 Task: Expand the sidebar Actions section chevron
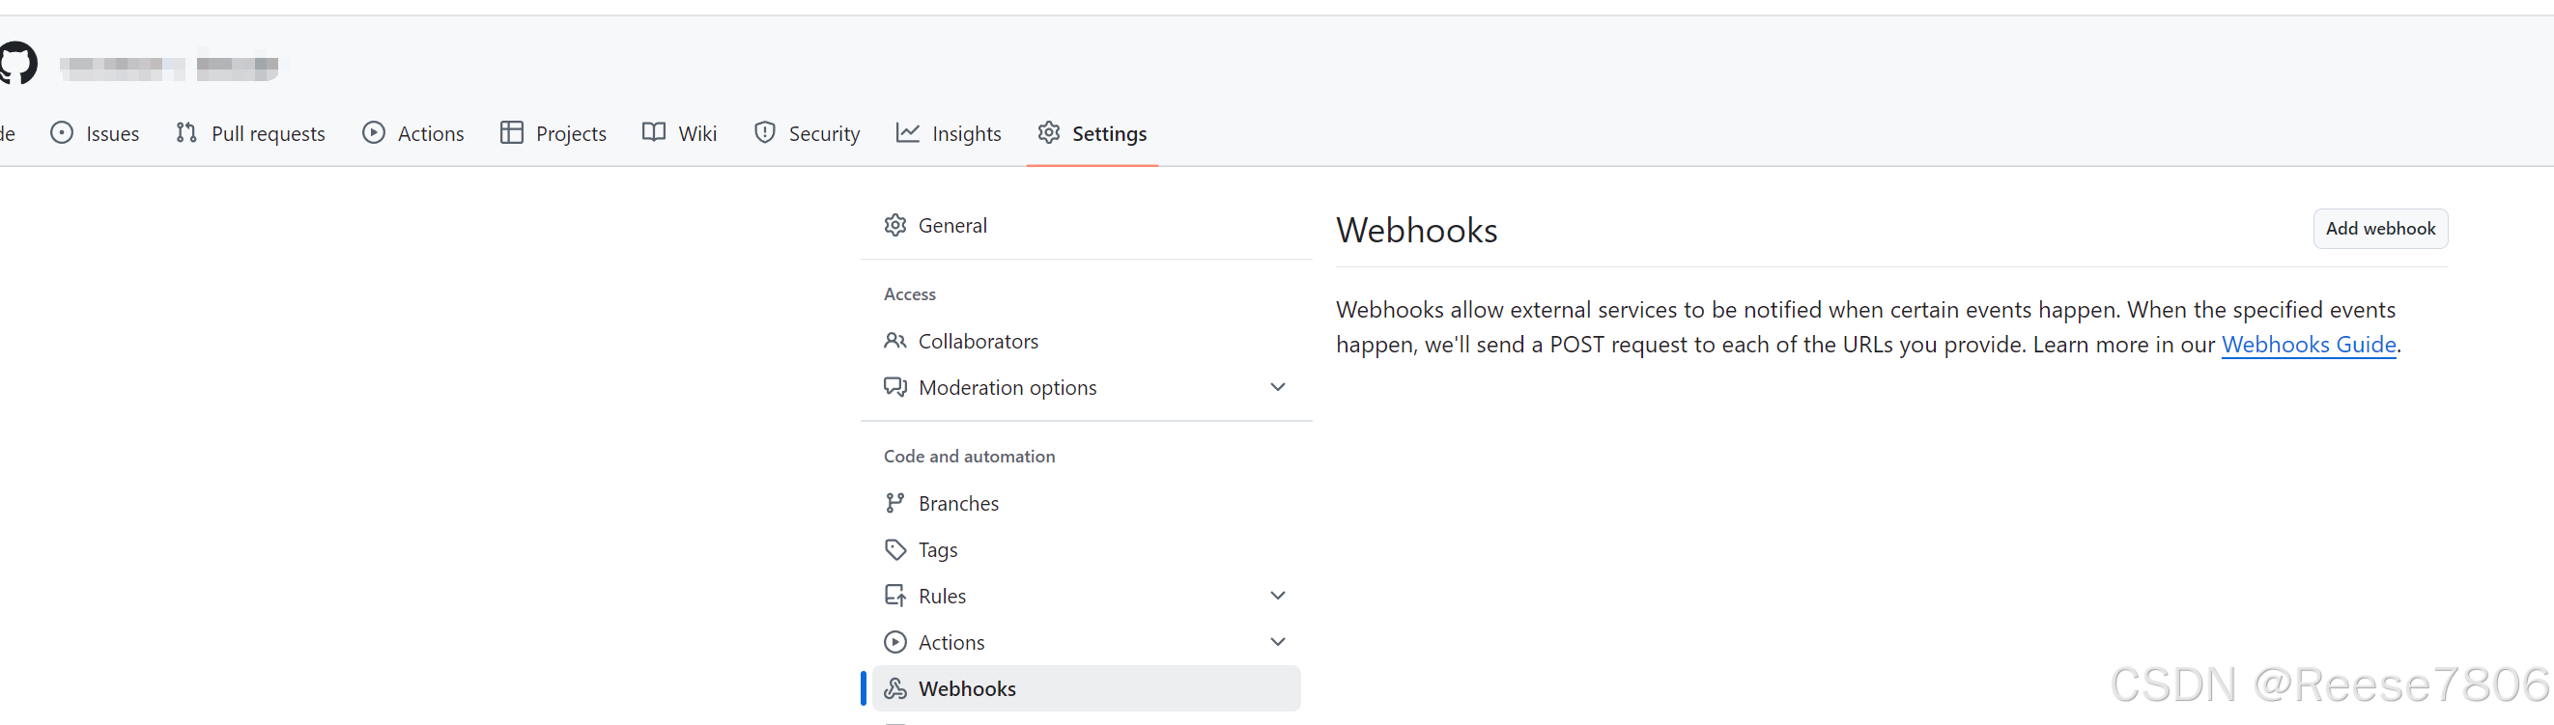[1278, 643]
